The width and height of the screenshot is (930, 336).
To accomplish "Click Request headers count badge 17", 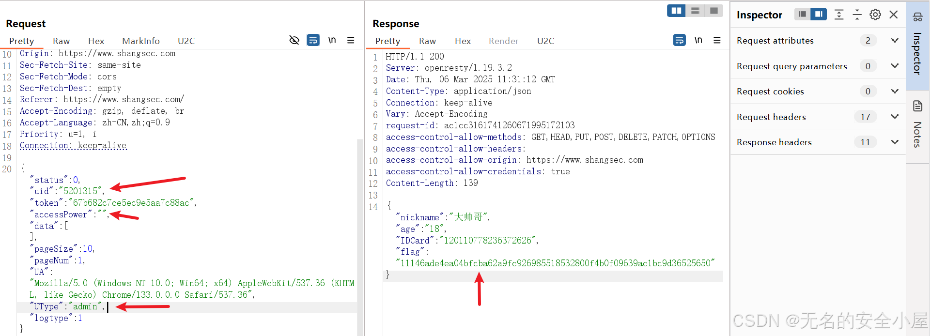I will (x=866, y=117).
